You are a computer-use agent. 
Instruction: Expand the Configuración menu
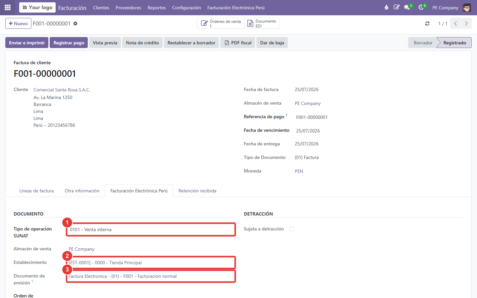186,8
